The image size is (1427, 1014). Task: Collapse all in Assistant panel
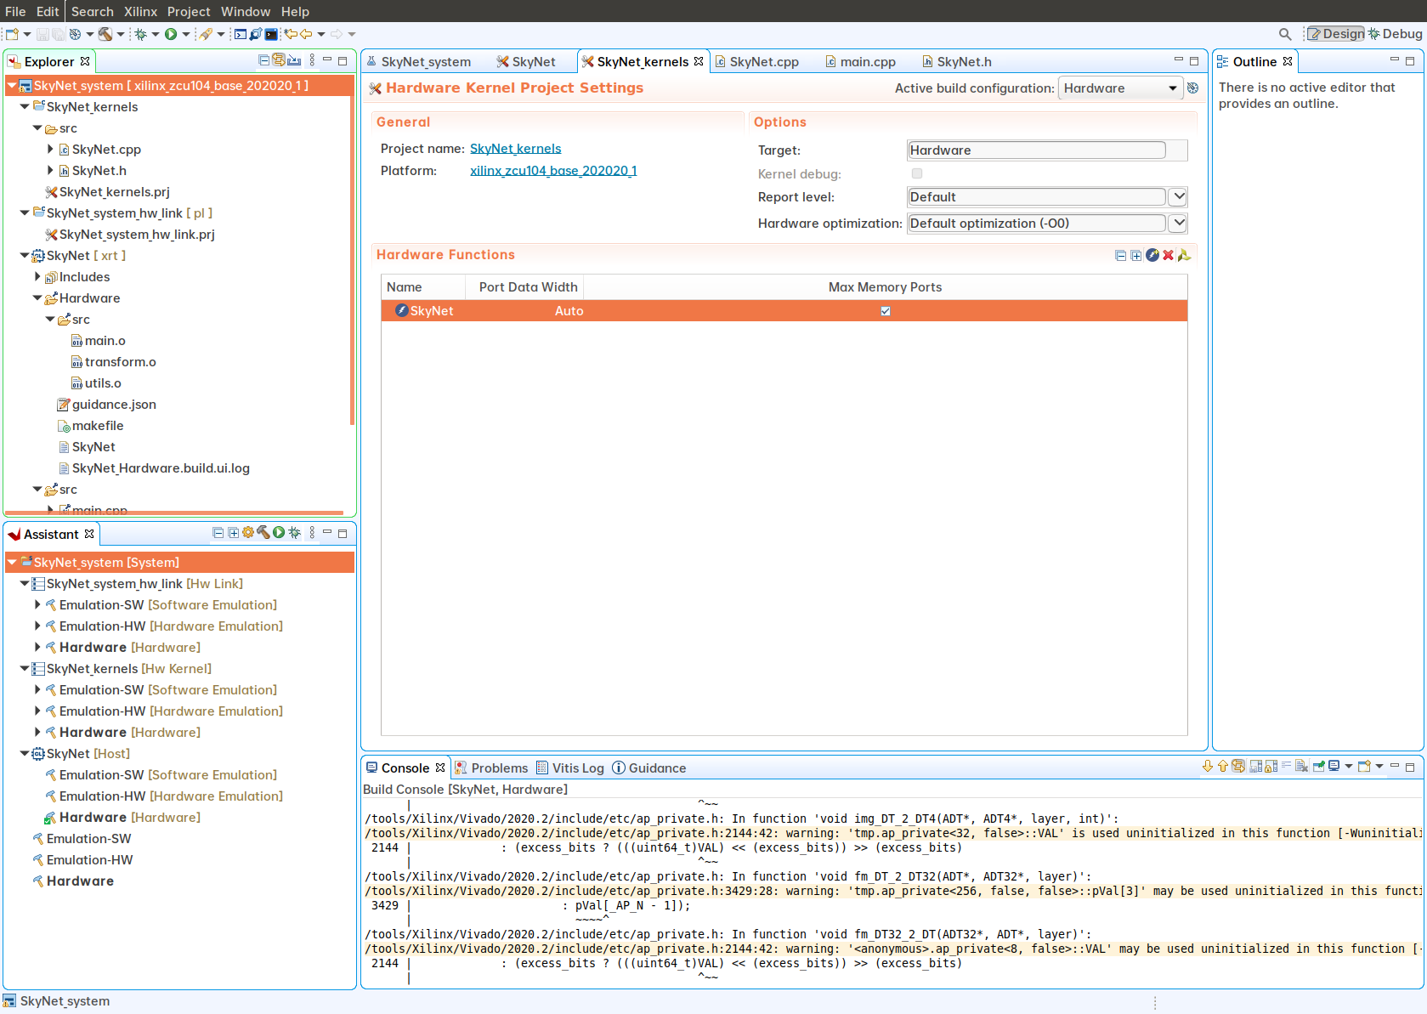coord(218,533)
